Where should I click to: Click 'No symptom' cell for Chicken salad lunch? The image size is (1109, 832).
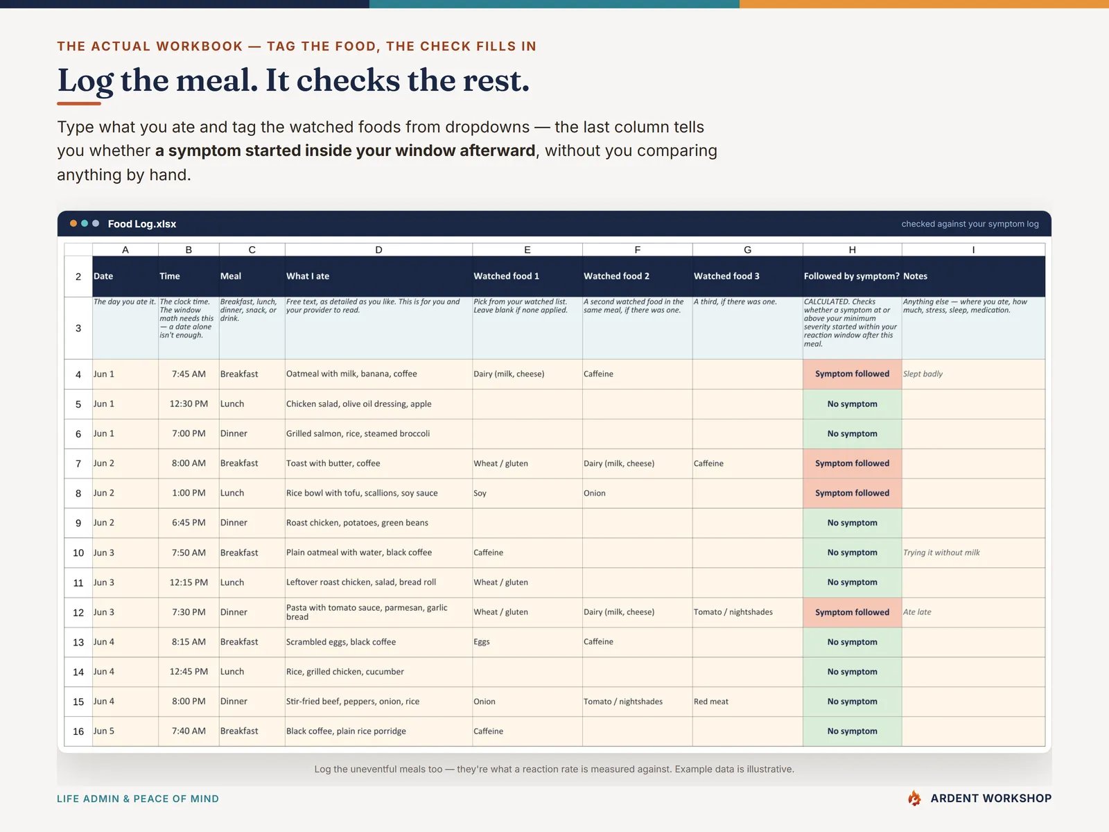[852, 404]
